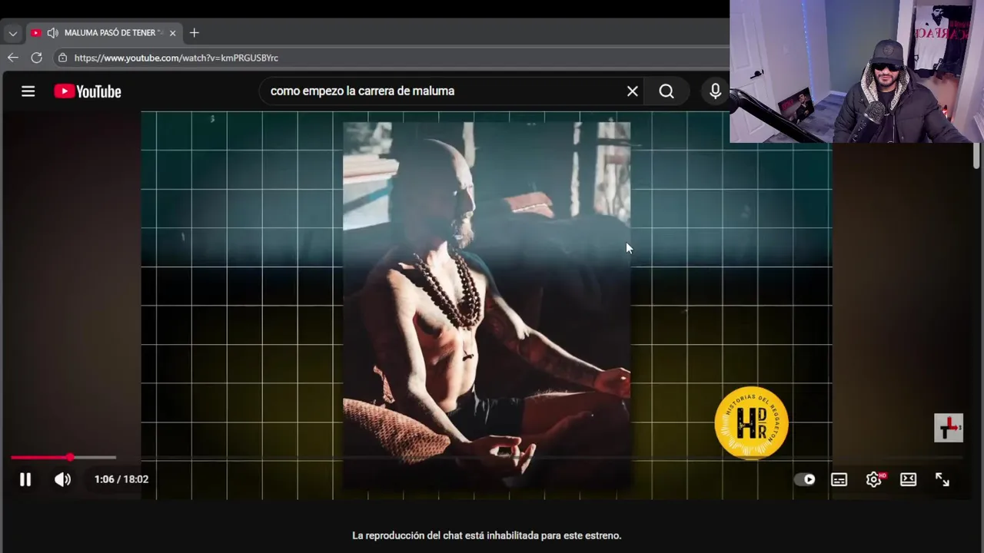Click the 1:06 / 18:02 time display

point(121,479)
